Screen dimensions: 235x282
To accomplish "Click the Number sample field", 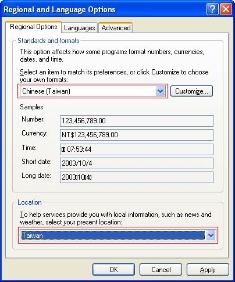I will click(x=137, y=121).
